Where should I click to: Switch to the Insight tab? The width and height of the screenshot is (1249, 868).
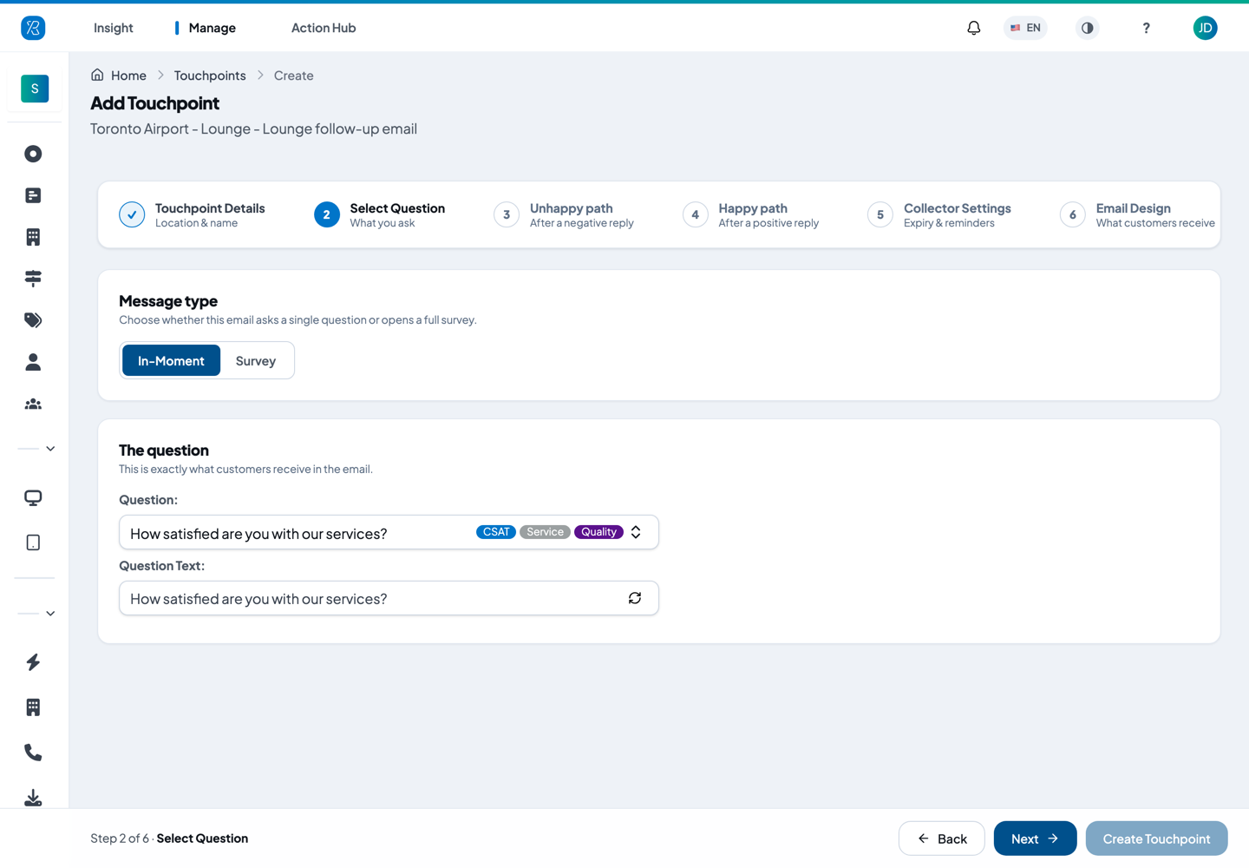(114, 28)
